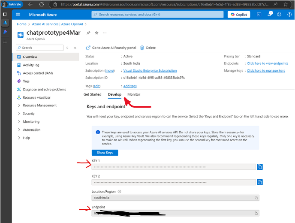Copy the Endpoint value

coord(256,213)
